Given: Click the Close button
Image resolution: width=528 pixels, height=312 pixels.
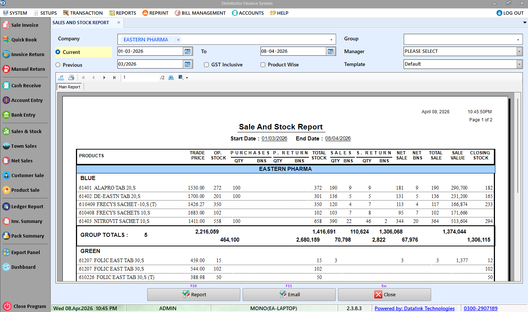Looking at the screenshot, I should (x=385, y=294).
